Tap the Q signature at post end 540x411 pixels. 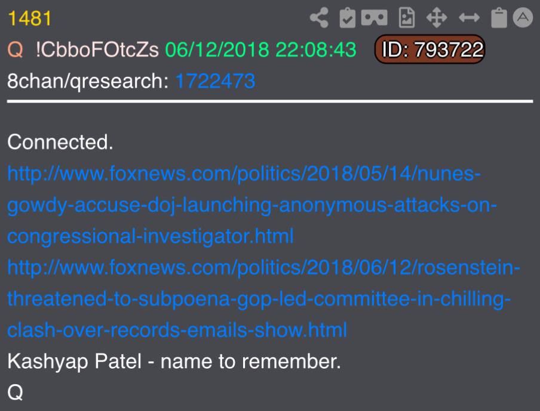point(15,393)
